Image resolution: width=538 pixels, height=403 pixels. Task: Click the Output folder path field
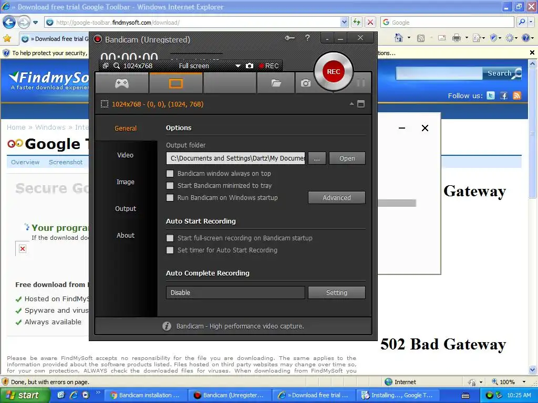tap(235, 158)
